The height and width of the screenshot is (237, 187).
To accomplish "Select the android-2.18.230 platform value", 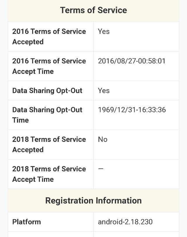I will [125, 222].
